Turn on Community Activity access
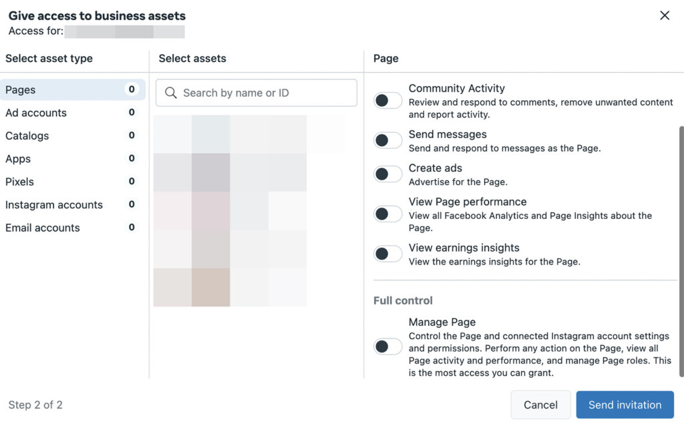The height and width of the screenshot is (422, 684). click(x=387, y=100)
